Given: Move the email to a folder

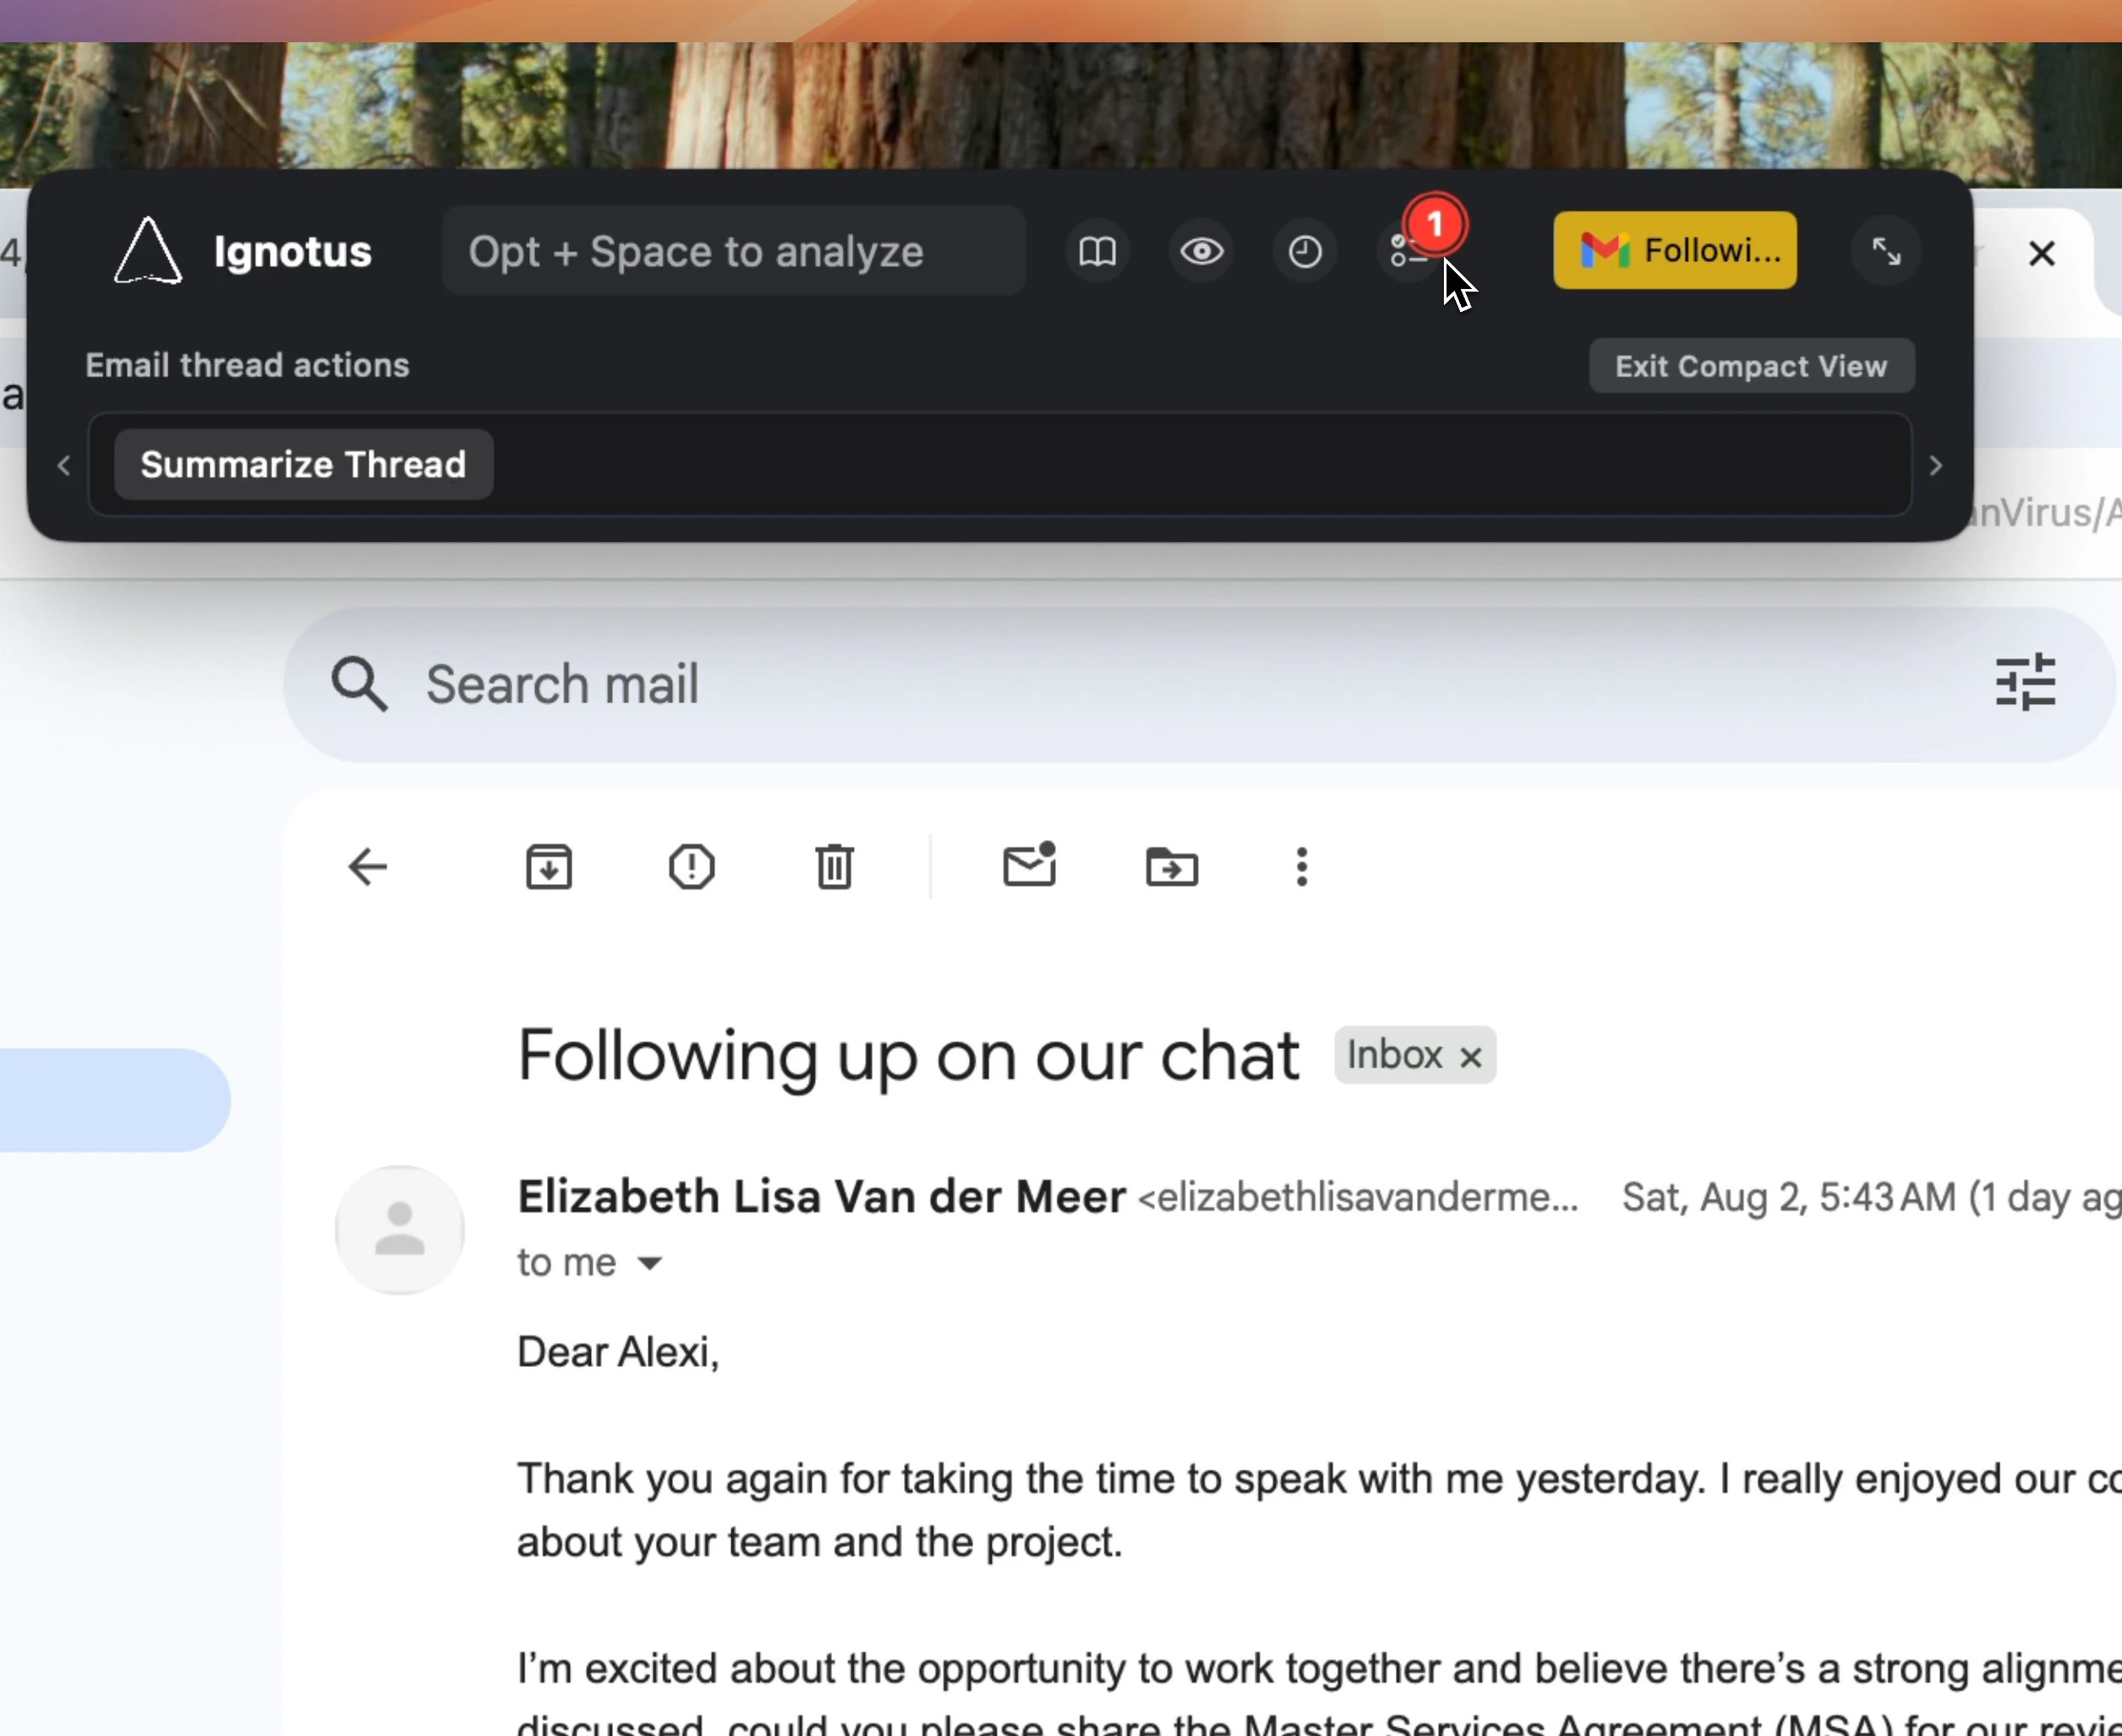Looking at the screenshot, I should 1172,866.
